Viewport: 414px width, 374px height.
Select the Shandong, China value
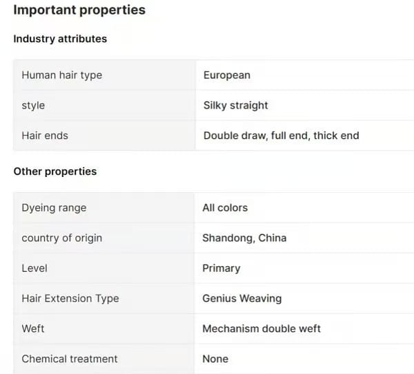244,238
